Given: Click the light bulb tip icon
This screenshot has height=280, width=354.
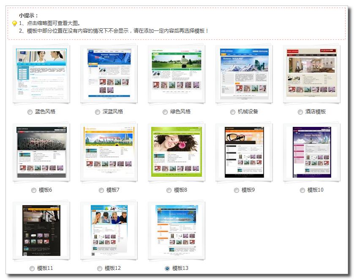Looking at the screenshot, I should pyautogui.click(x=14, y=23).
